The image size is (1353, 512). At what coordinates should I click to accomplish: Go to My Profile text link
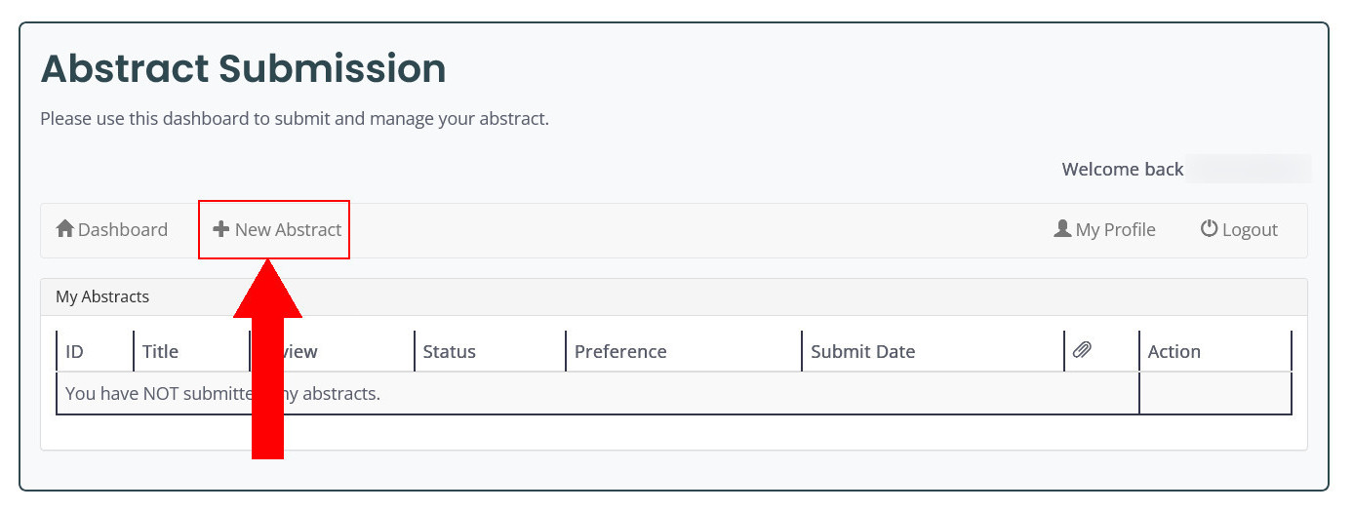1115,230
